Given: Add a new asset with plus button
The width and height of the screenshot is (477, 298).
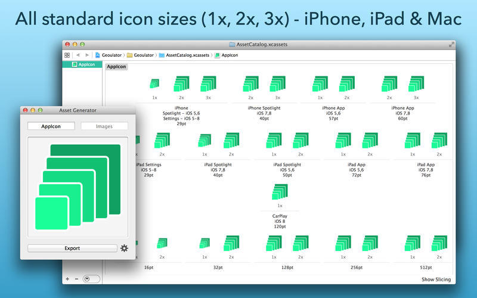Looking at the screenshot, I should click(67, 279).
